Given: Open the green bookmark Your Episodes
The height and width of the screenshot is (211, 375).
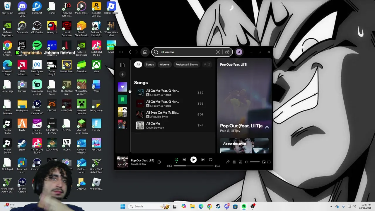Looking at the screenshot, I should tap(122, 99).
